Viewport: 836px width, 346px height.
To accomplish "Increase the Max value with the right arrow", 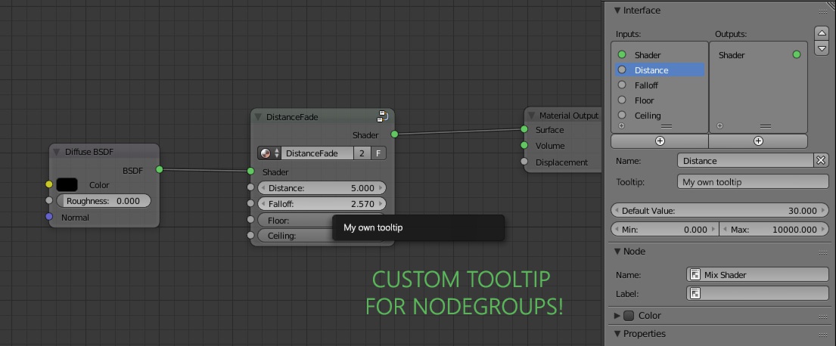I will [823, 230].
